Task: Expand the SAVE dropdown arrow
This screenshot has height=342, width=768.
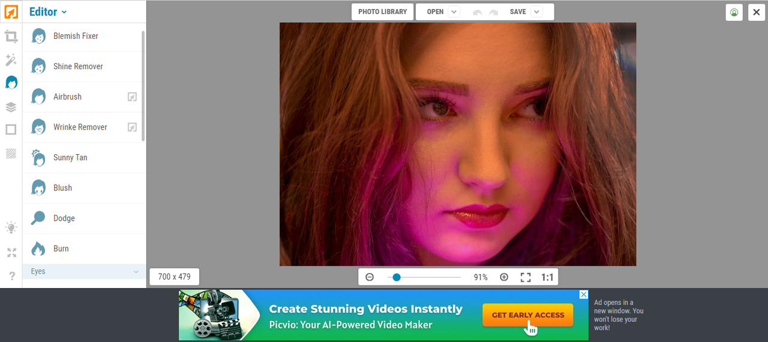Action: pyautogui.click(x=536, y=12)
